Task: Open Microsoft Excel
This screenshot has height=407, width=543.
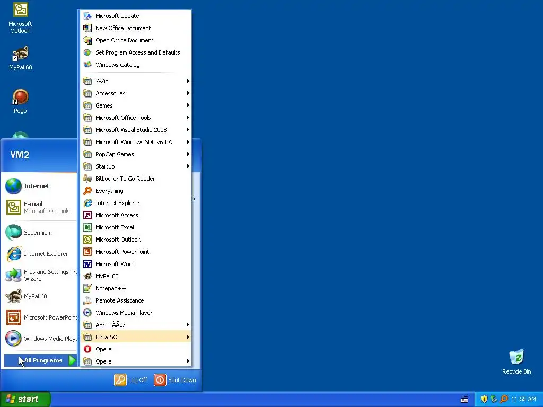Action: pyautogui.click(x=136, y=227)
